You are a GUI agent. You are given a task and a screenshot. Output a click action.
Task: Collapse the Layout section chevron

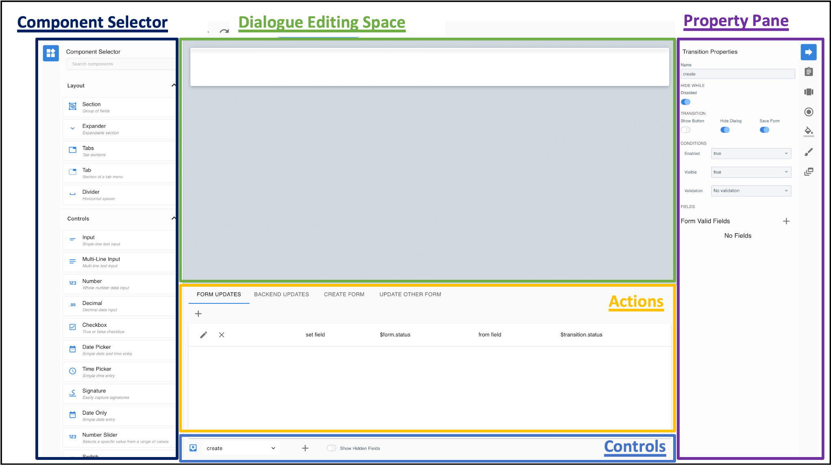point(173,85)
